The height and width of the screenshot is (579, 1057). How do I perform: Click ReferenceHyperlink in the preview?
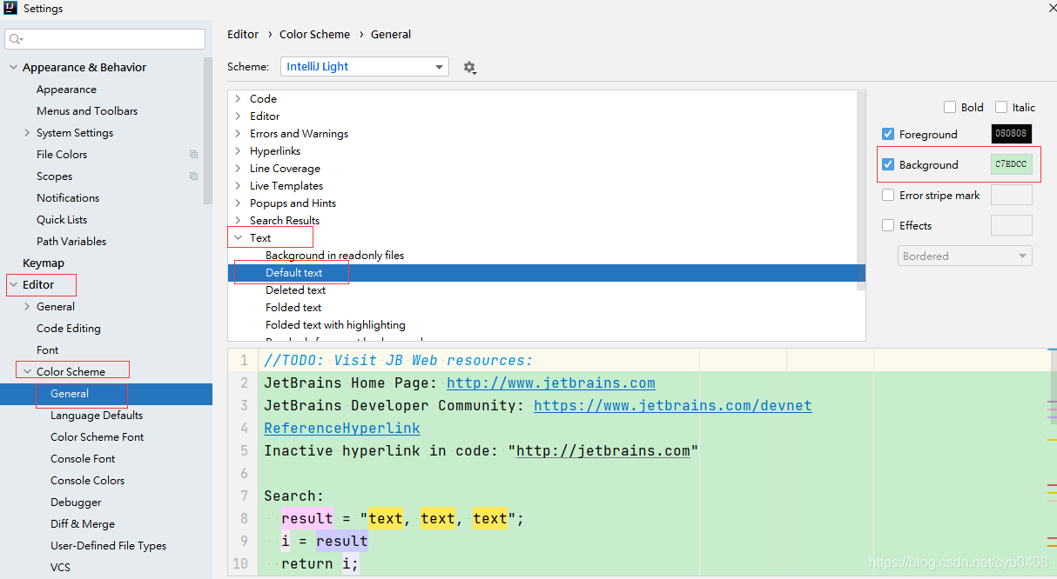[x=342, y=428]
